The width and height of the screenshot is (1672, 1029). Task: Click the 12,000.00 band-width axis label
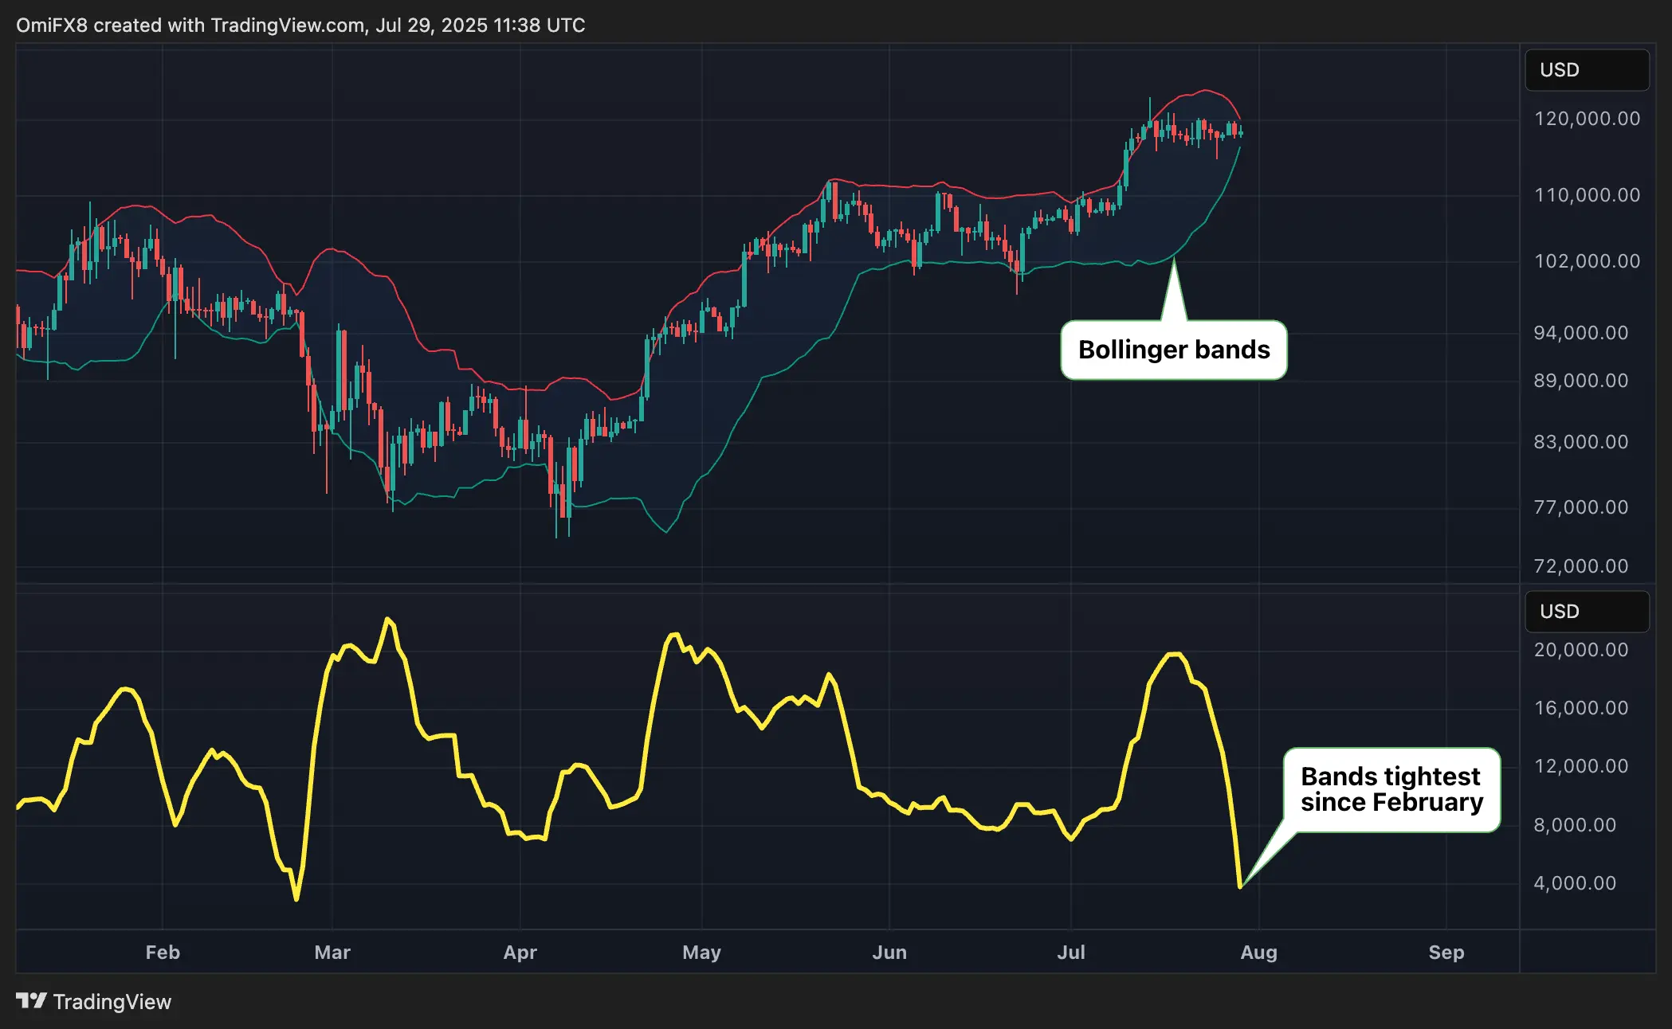(x=1581, y=766)
